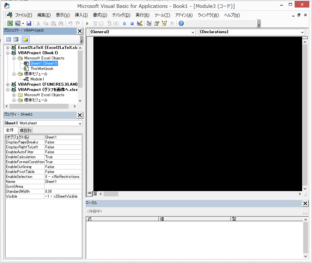Click the Find binoculars icon
The height and width of the screenshot is (263, 312).
(x=61, y=23)
